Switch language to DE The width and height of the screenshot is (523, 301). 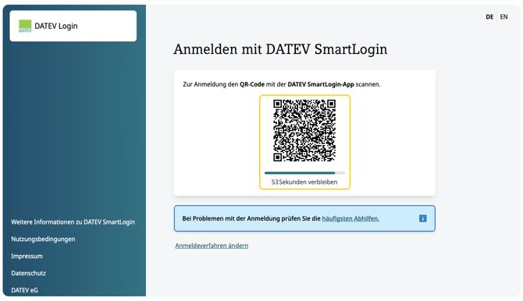pos(489,17)
